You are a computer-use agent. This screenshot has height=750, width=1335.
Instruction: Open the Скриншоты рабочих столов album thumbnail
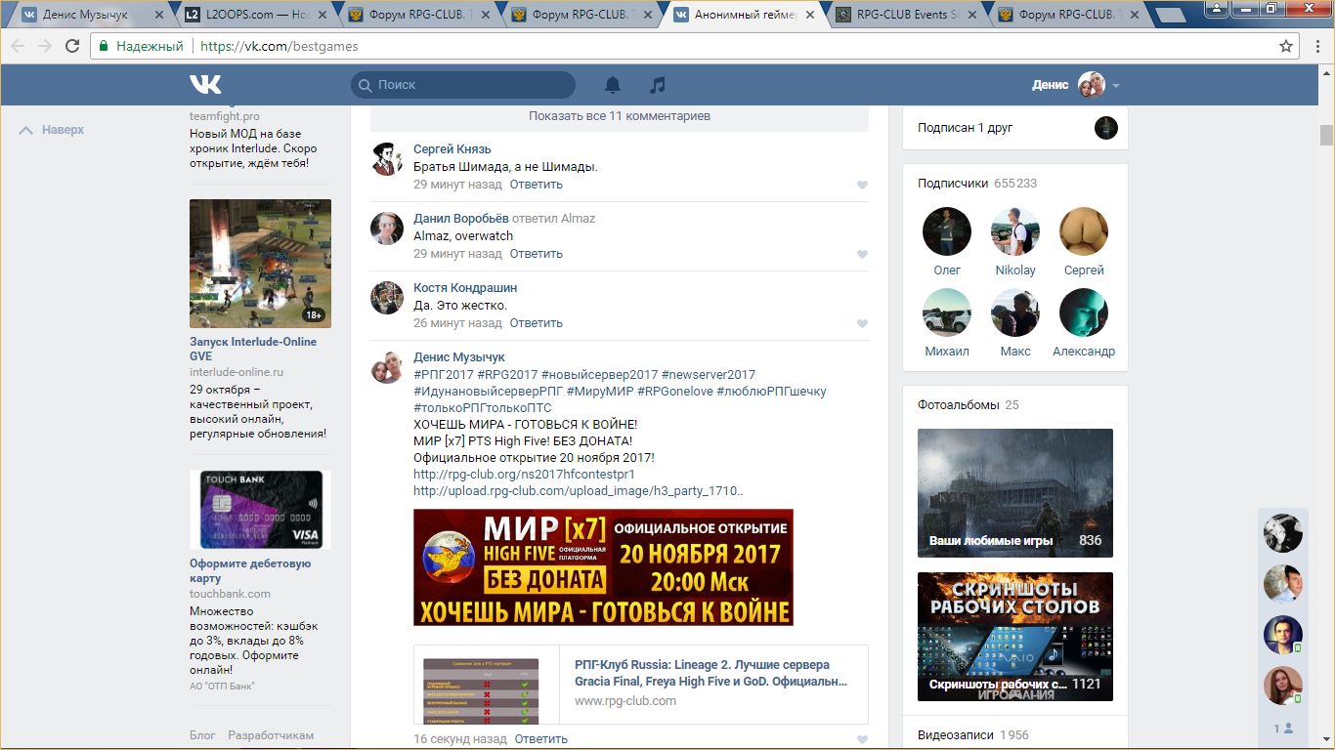tap(1015, 637)
